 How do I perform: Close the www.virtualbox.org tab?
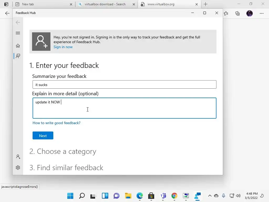[196, 4]
